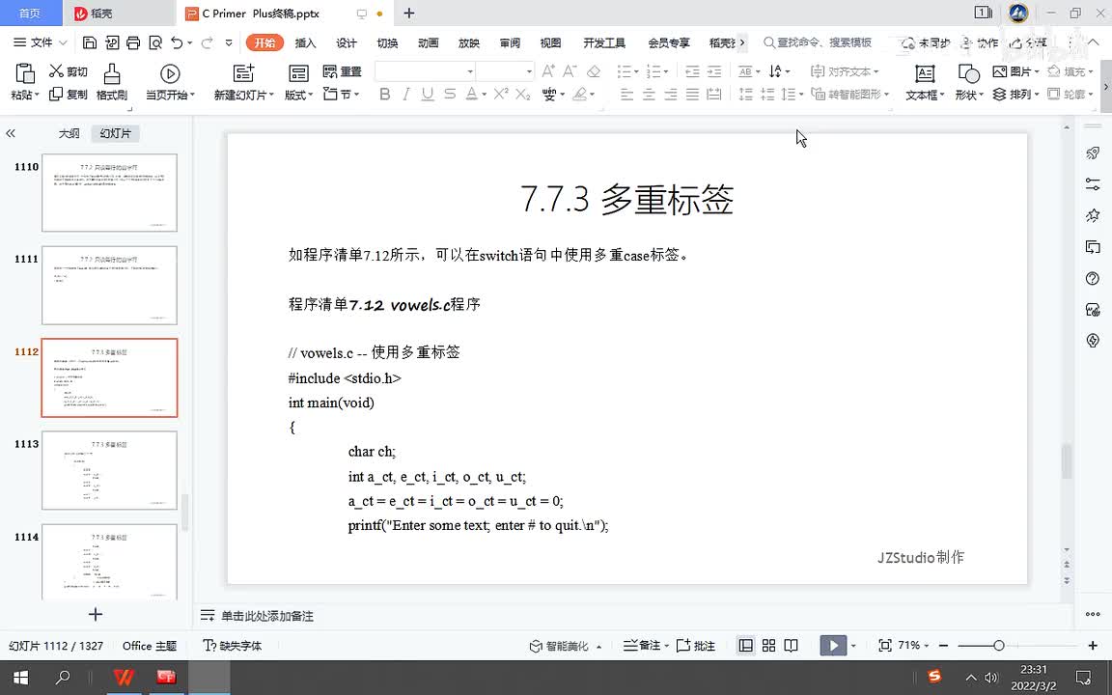Switch to the Insert (插入) tab
This screenshot has width=1112, height=695.
[x=305, y=42]
